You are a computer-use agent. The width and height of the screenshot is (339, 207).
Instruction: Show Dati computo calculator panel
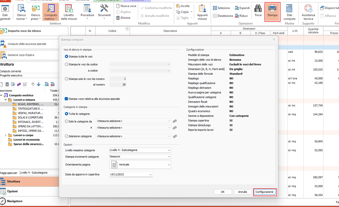click(290, 12)
